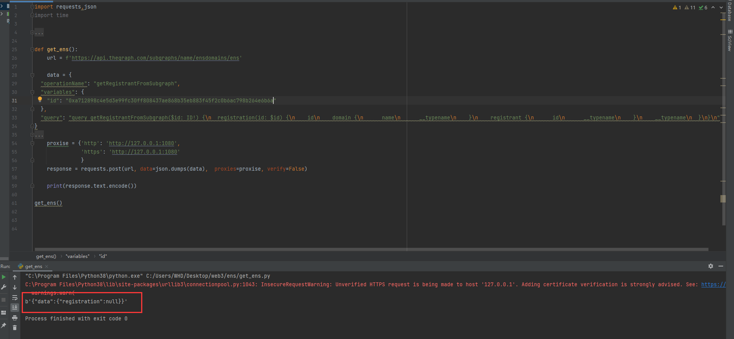Viewport: 734px width, 339px height.
Task: Click 'Process finished with exit code 0' text
Action: [76, 319]
